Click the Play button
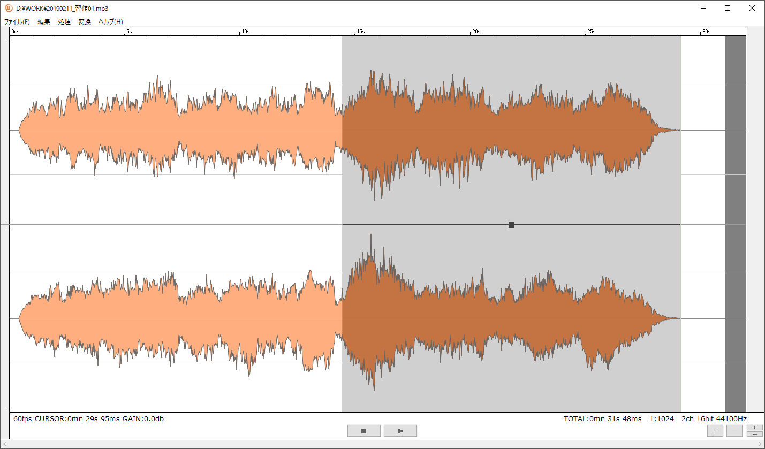 click(x=400, y=431)
